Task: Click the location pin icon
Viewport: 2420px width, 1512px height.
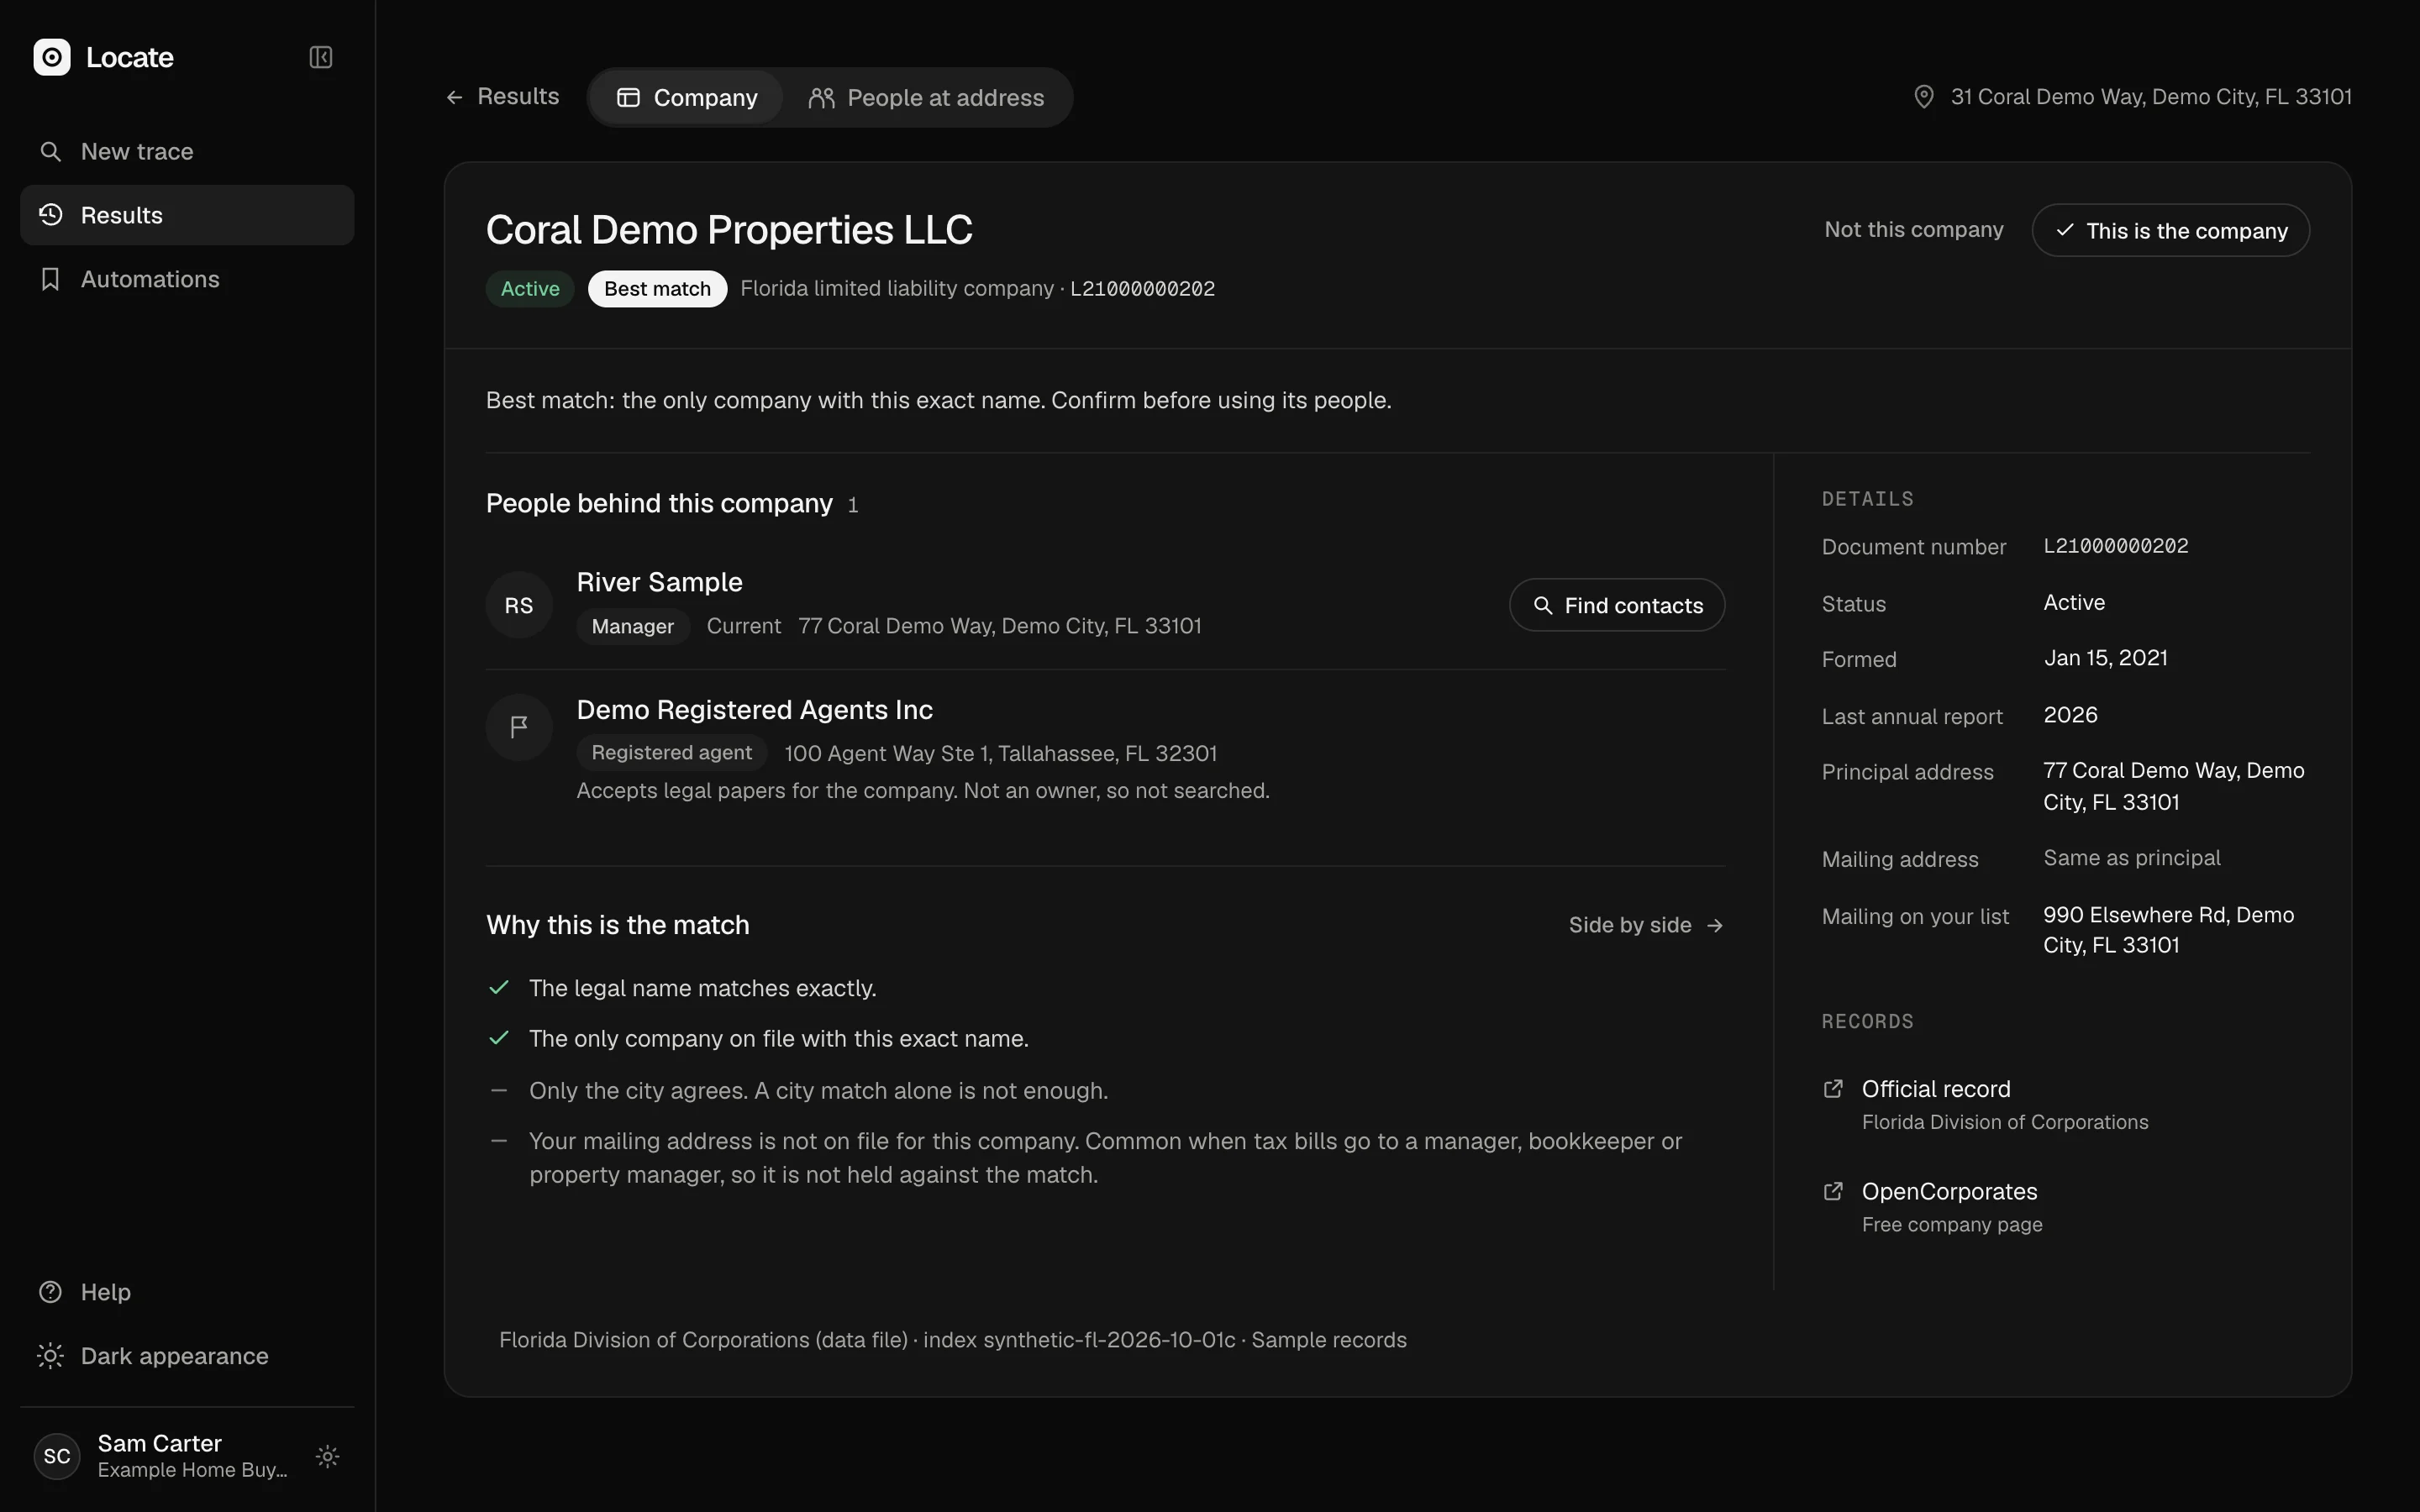Action: coord(1923,97)
